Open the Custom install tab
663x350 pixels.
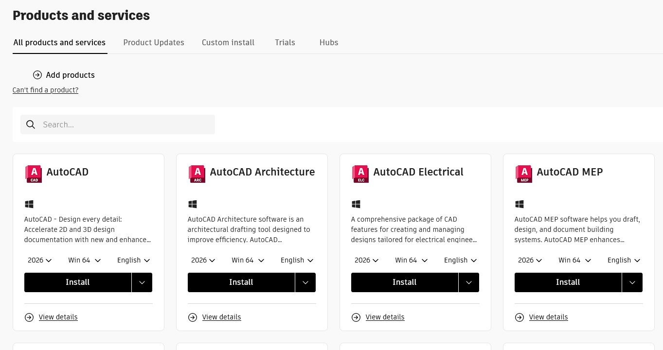(x=228, y=43)
